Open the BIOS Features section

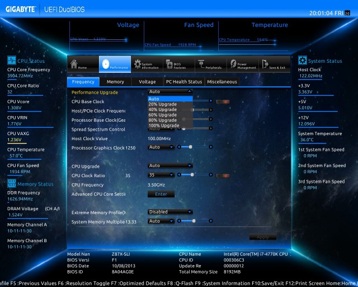[x=179, y=64]
